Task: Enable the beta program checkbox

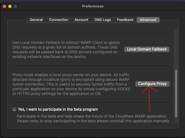Action: click(x=14, y=109)
